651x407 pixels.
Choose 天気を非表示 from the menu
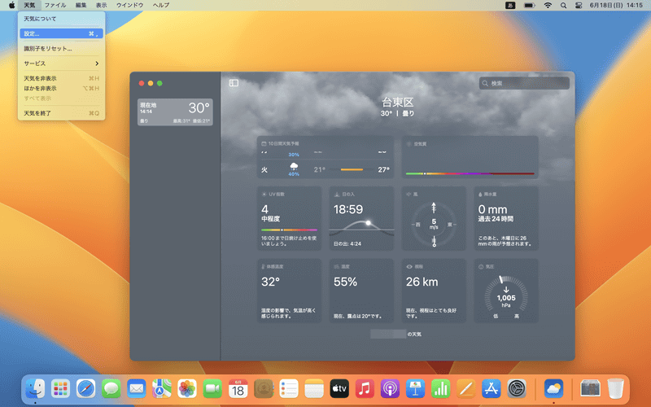62,78
